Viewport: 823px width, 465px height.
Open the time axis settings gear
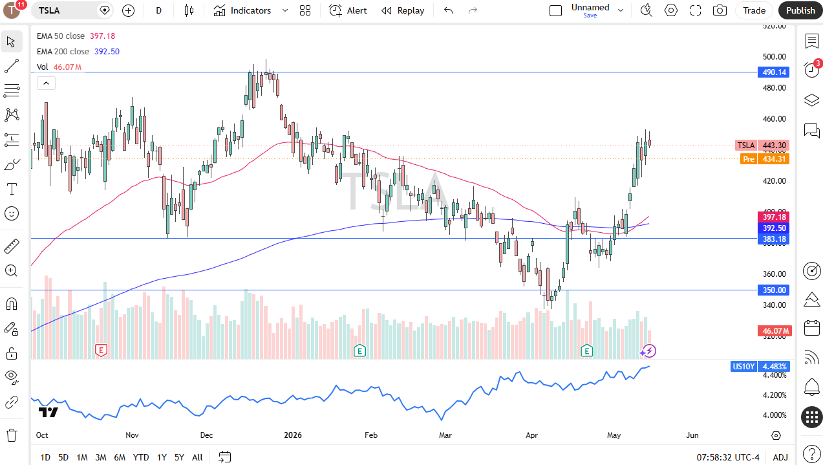776,435
